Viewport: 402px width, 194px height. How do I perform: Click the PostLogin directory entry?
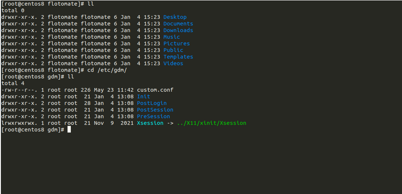tap(152, 103)
